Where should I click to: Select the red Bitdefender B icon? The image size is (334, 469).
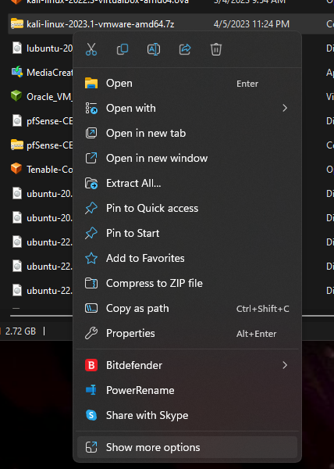pos(91,365)
